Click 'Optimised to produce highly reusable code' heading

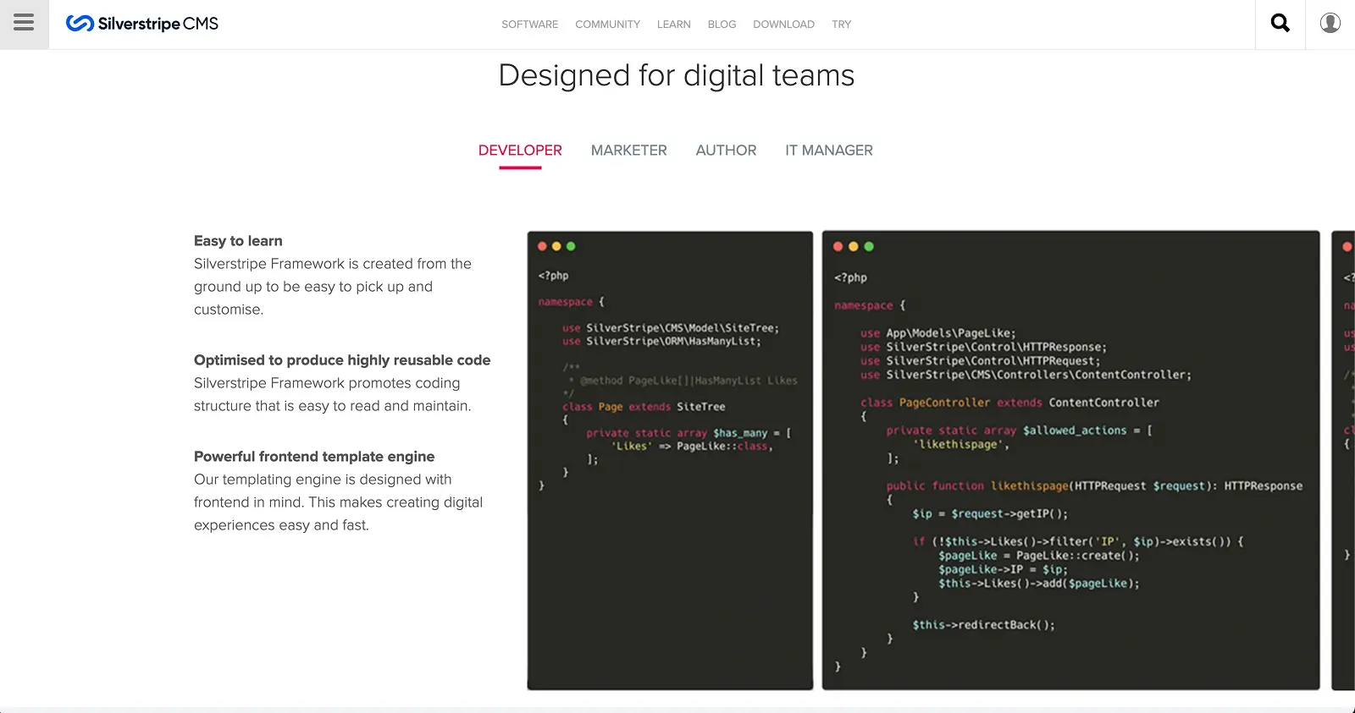342,360
